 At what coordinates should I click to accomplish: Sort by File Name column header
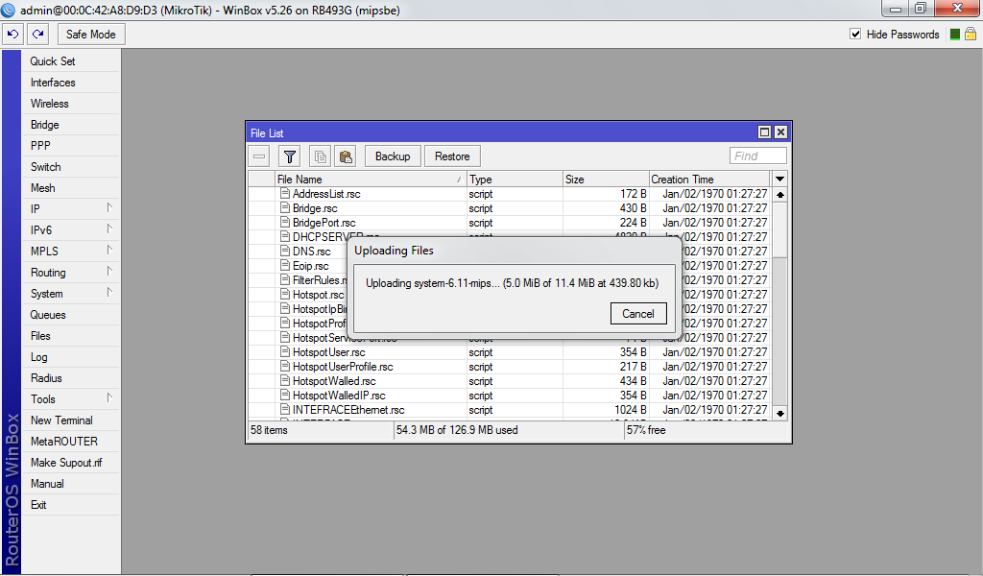pyautogui.click(x=371, y=180)
